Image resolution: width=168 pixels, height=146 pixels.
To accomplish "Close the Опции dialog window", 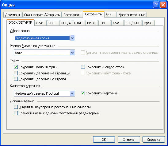I will [x=163, y=5].
